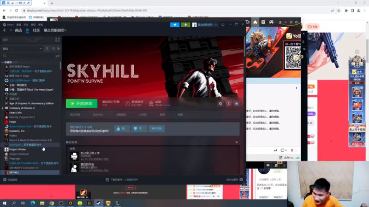Select PUBG: BATTLEGROUNDS in library
The height and width of the screenshot is (207, 369).
coord(34,163)
